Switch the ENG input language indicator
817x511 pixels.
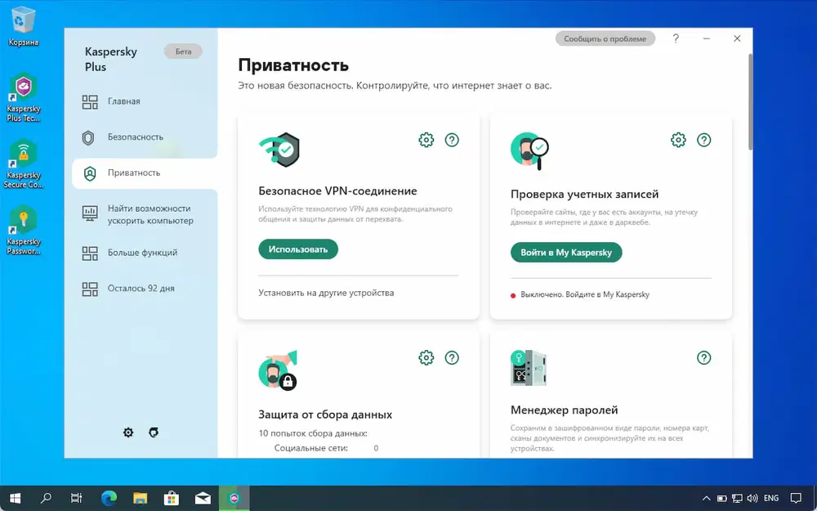[x=771, y=499]
